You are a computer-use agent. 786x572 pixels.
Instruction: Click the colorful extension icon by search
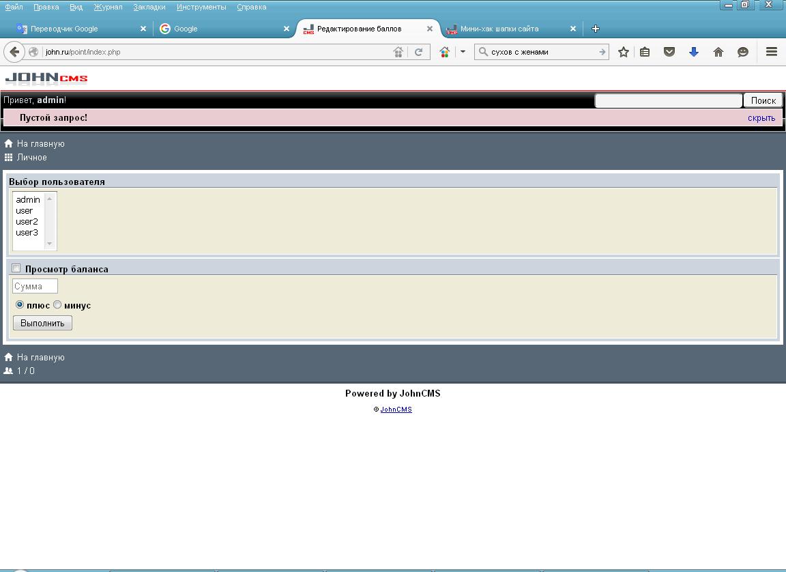(x=445, y=52)
